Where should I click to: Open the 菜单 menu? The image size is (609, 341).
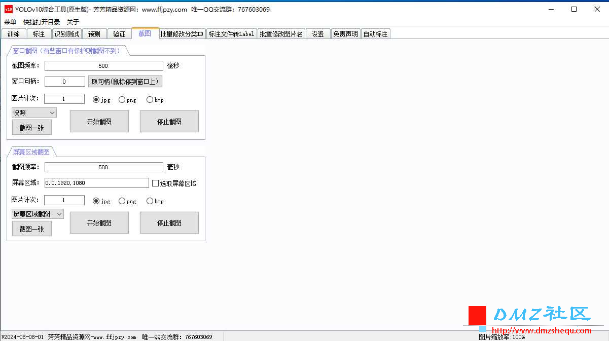[x=10, y=22]
